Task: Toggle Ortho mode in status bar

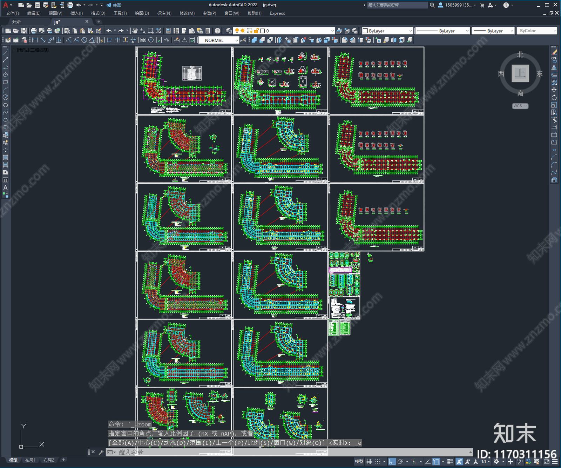Action: 392,461
